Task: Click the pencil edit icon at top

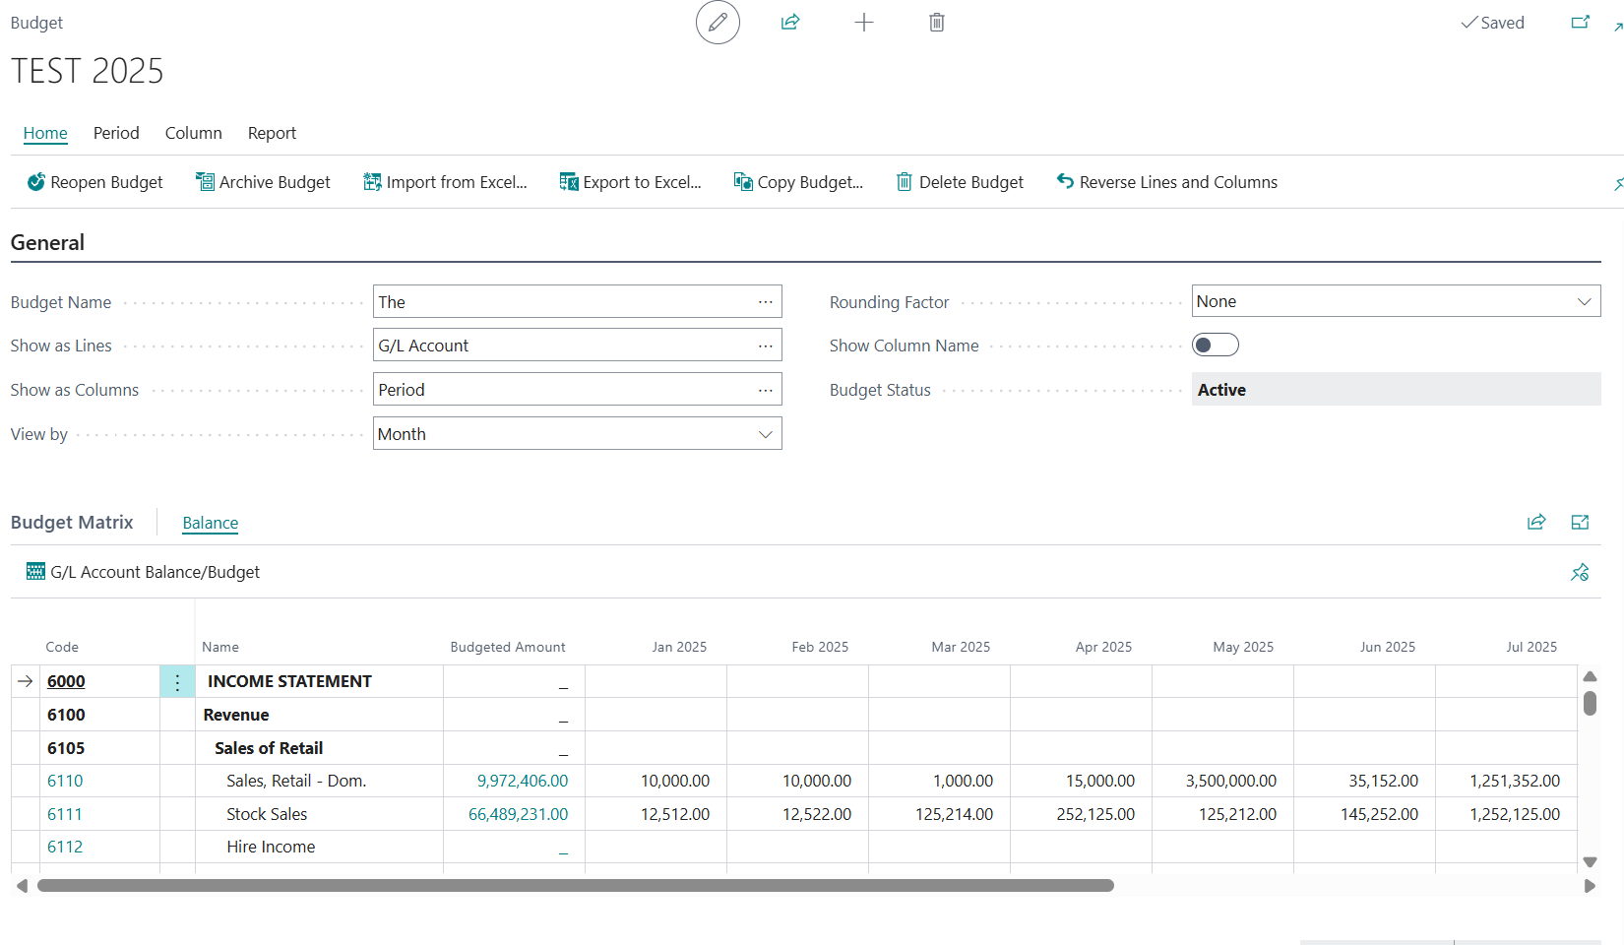Action: (x=718, y=23)
